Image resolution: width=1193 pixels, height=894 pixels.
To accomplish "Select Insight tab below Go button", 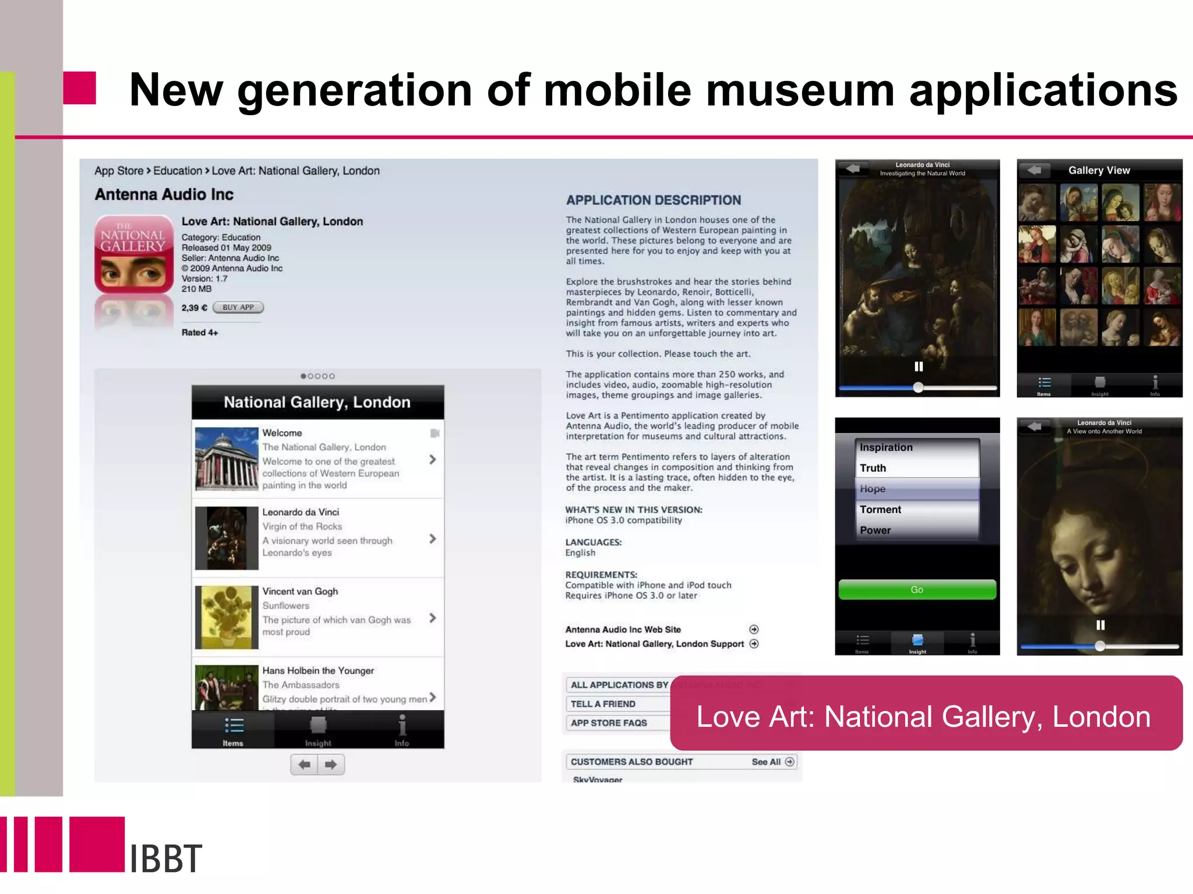I will [x=917, y=643].
